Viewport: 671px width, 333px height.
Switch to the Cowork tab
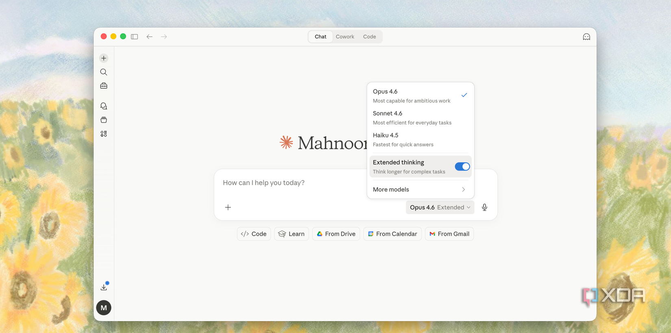tap(345, 37)
